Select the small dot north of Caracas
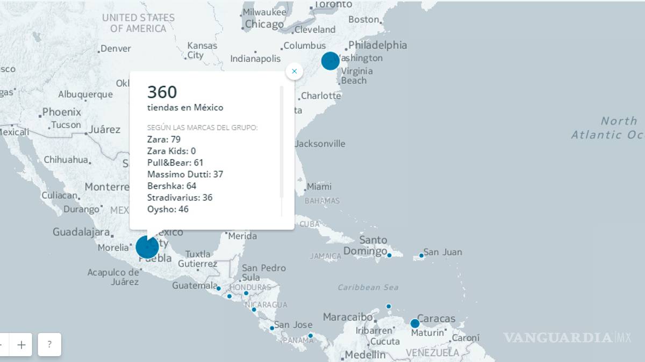Screen dimensions: 645x362 coord(389,306)
